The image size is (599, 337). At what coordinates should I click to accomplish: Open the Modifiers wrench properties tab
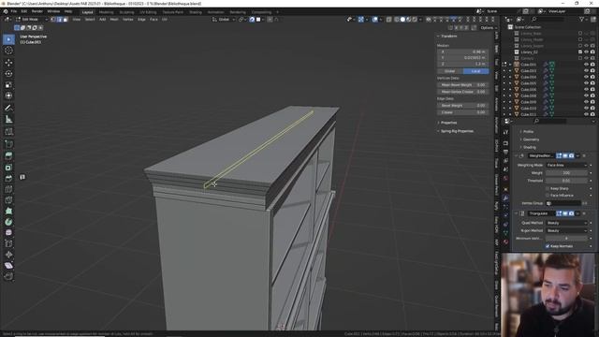(505, 198)
